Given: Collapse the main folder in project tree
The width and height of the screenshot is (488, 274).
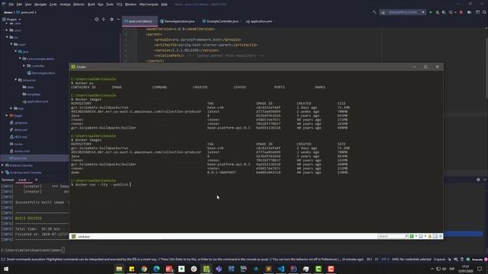Looking at the screenshot, I should (x=11, y=44).
